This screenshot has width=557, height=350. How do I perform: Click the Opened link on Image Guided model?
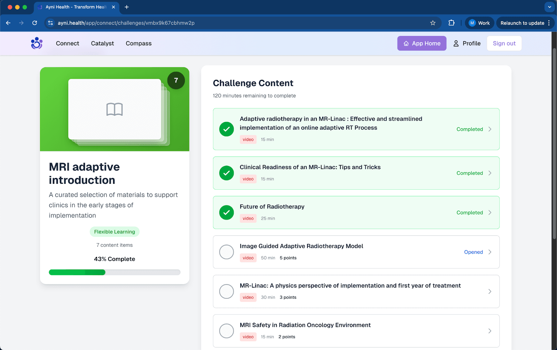473,252
